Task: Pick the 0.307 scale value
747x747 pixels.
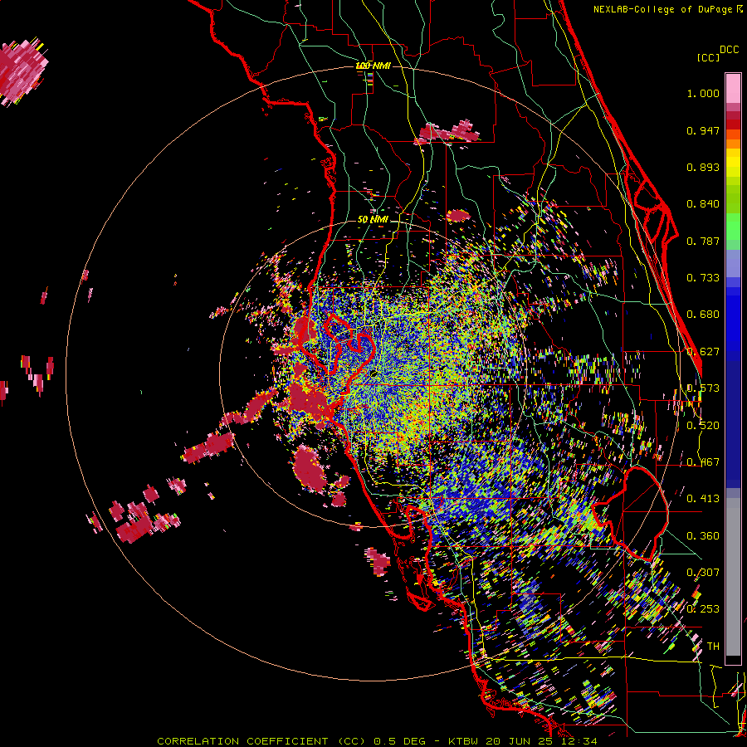Action: coord(703,573)
